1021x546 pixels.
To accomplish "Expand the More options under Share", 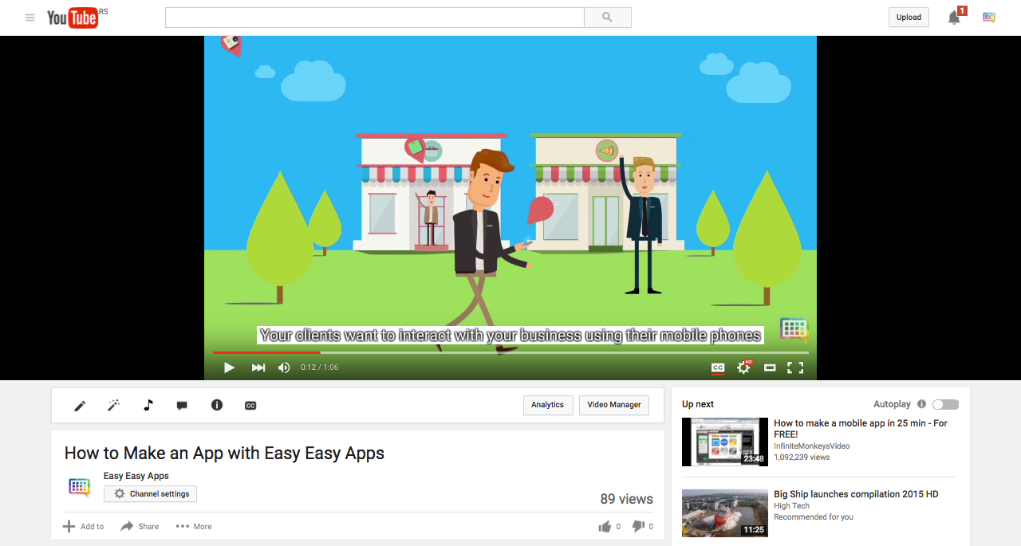I will pyautogui.click(x=193, y=526).
